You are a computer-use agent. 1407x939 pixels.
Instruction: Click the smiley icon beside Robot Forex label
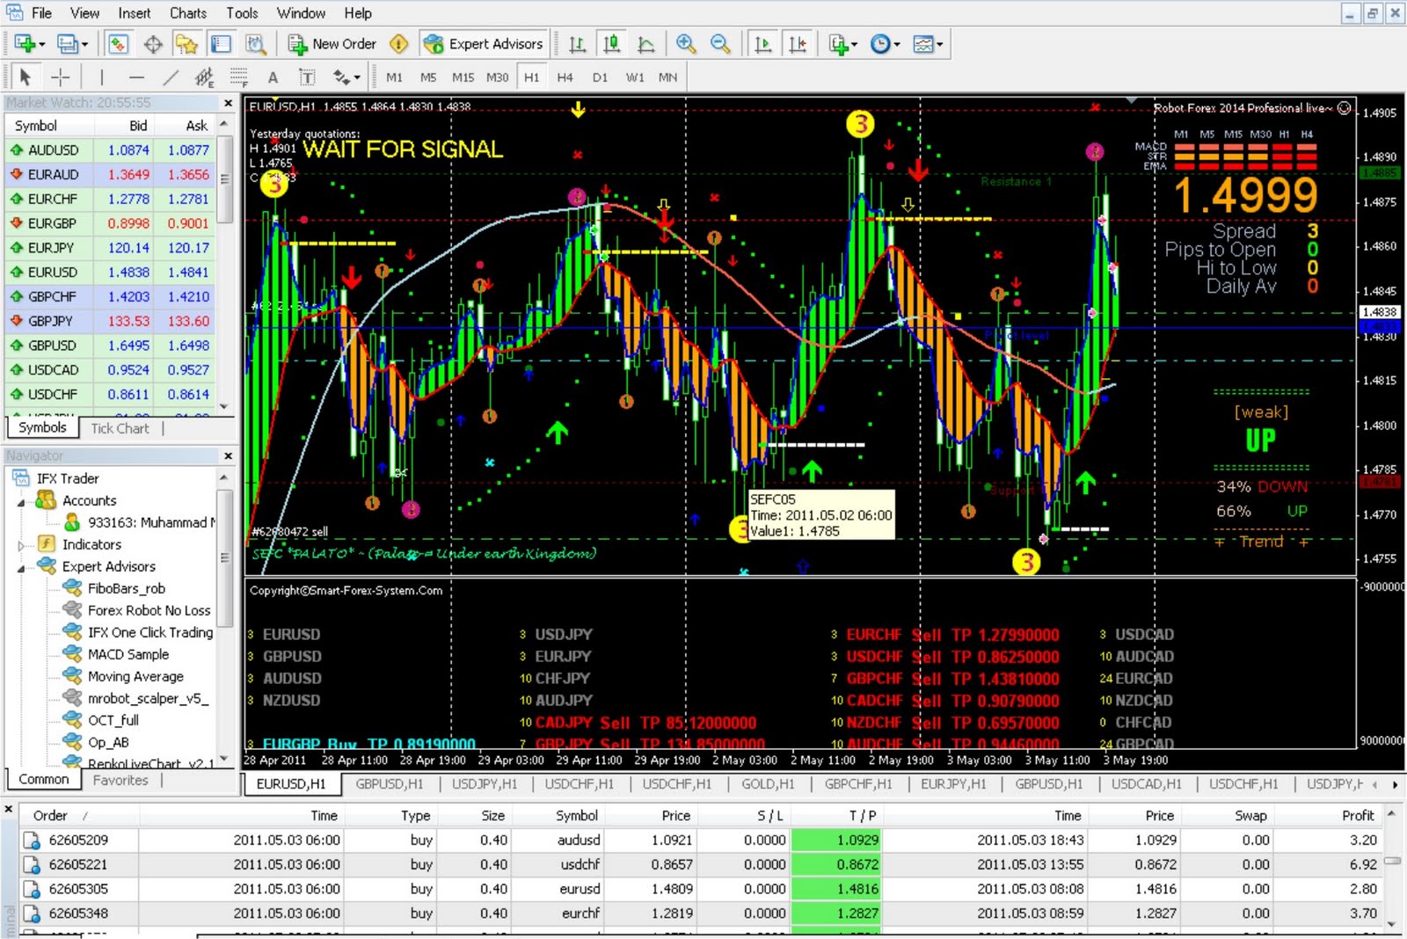click(x=1344, y=108)
